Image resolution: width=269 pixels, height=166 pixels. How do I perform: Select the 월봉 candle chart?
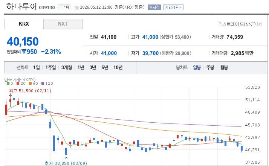click(x=224, y=67)
